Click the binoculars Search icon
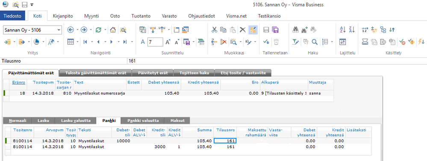This screenshot has width=427, height=161. [295, 29]
